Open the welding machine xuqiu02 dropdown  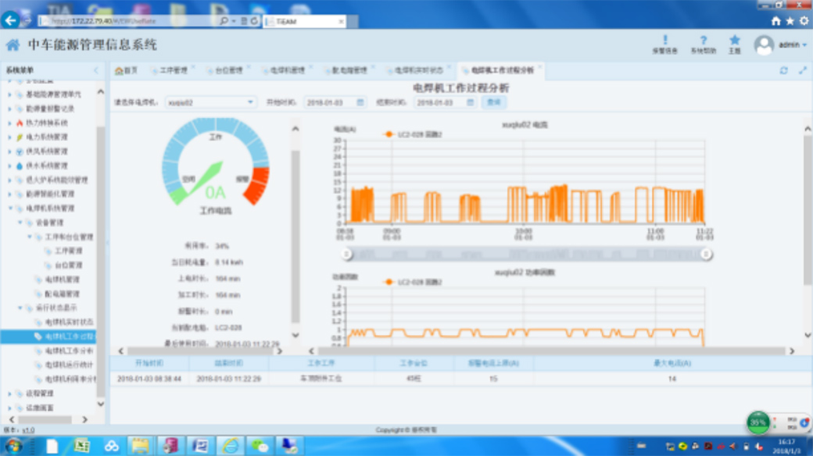click(x=250, y=102)
